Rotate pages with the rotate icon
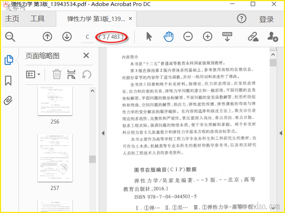This screenshot has height=213, width=285. point(87,74)
